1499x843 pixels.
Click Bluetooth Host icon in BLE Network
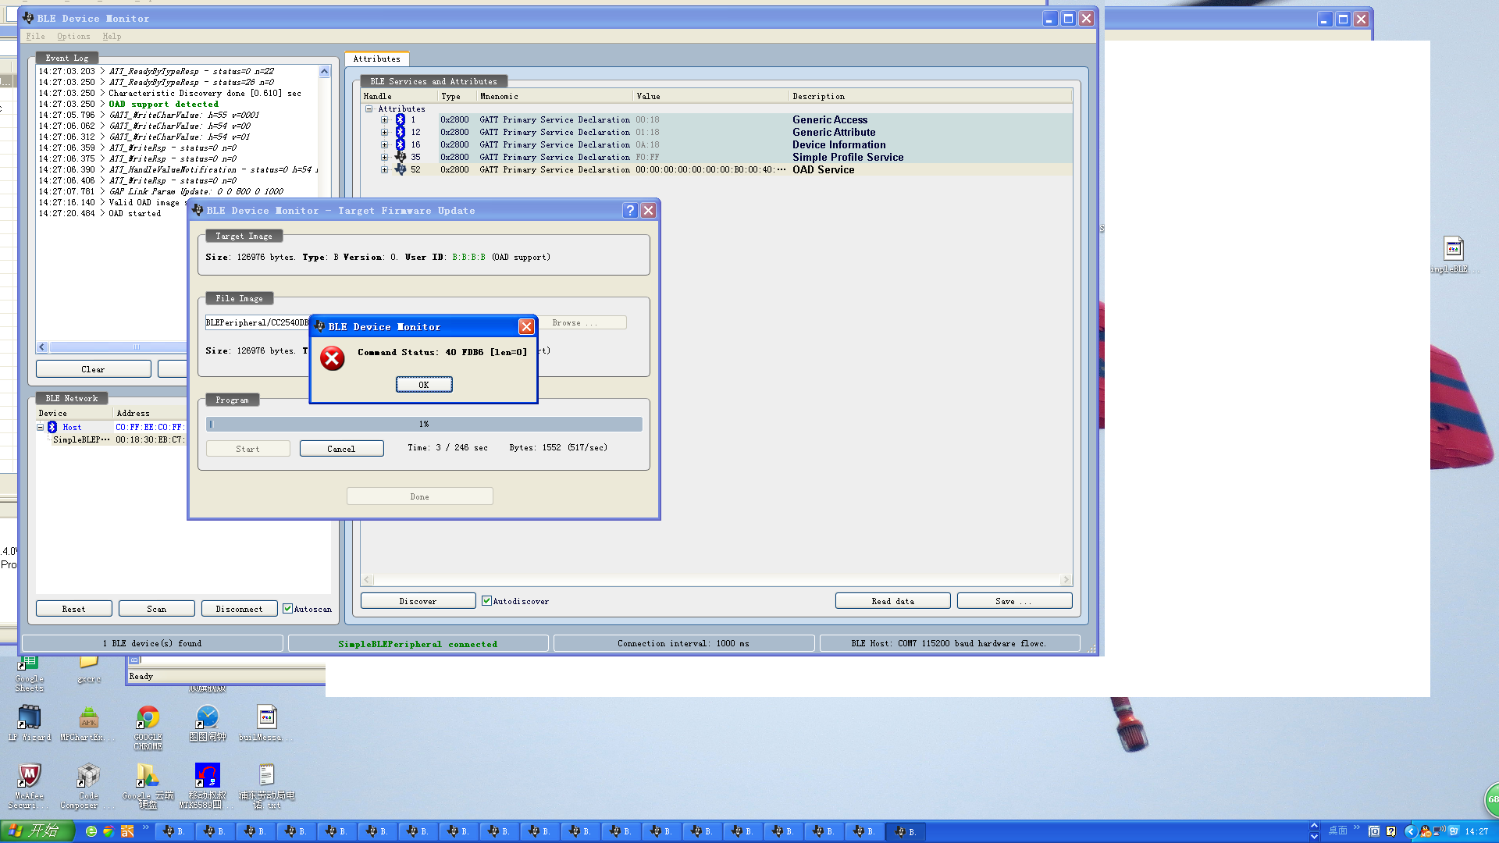52,427
